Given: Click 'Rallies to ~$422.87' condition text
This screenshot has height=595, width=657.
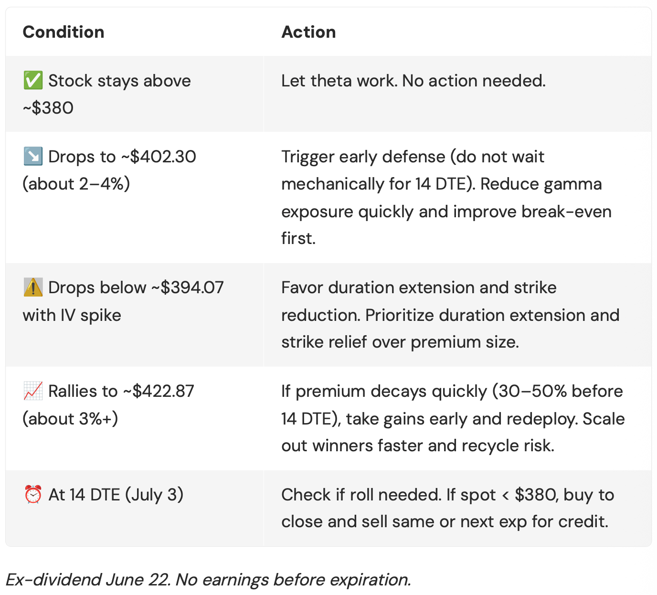Looking at the screenshot, I should pyautogui.click(x=121, y=391).
